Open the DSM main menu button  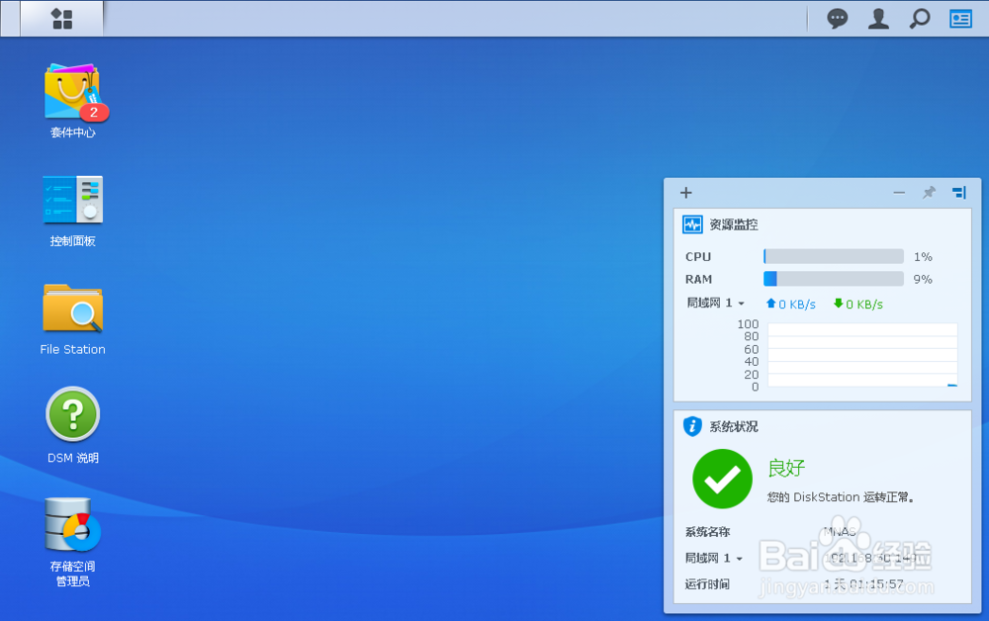tap(61, 19)
